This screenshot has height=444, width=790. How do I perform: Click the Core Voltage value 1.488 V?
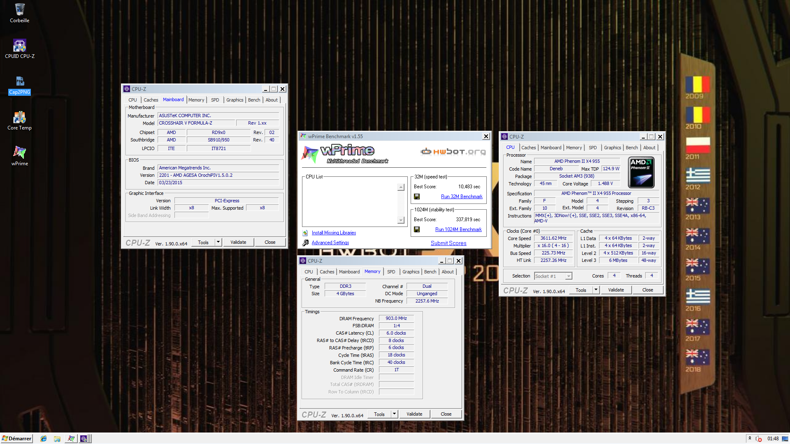tap(605, 183)
